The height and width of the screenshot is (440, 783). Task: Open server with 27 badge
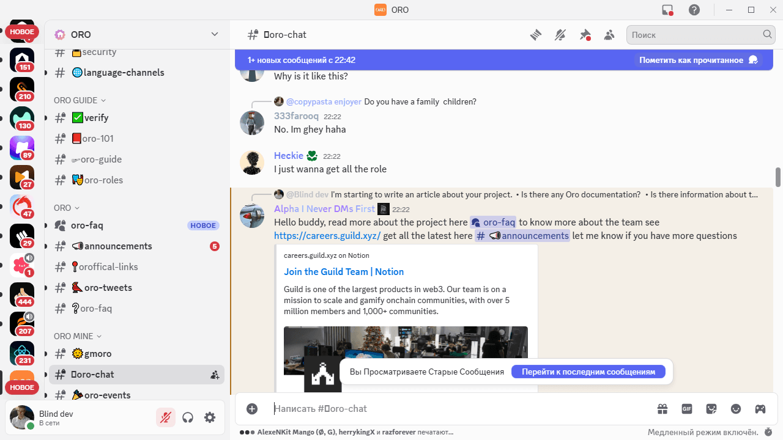click(22, 177)
